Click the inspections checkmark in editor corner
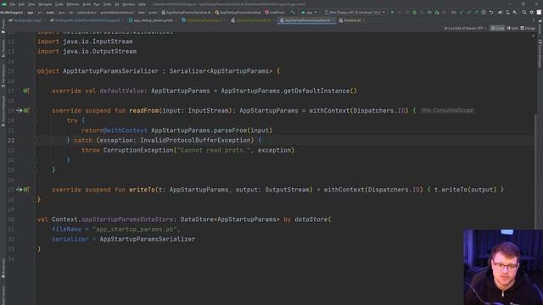This screenshot has width=543, height=305. coord(534,36)
